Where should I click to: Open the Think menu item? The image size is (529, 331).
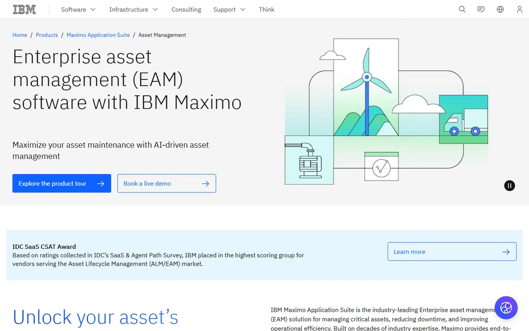click(x=266, y=10)
